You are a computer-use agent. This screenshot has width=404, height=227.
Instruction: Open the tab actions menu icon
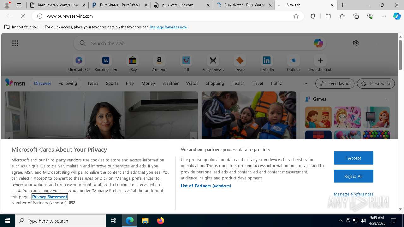click(19, 5)
